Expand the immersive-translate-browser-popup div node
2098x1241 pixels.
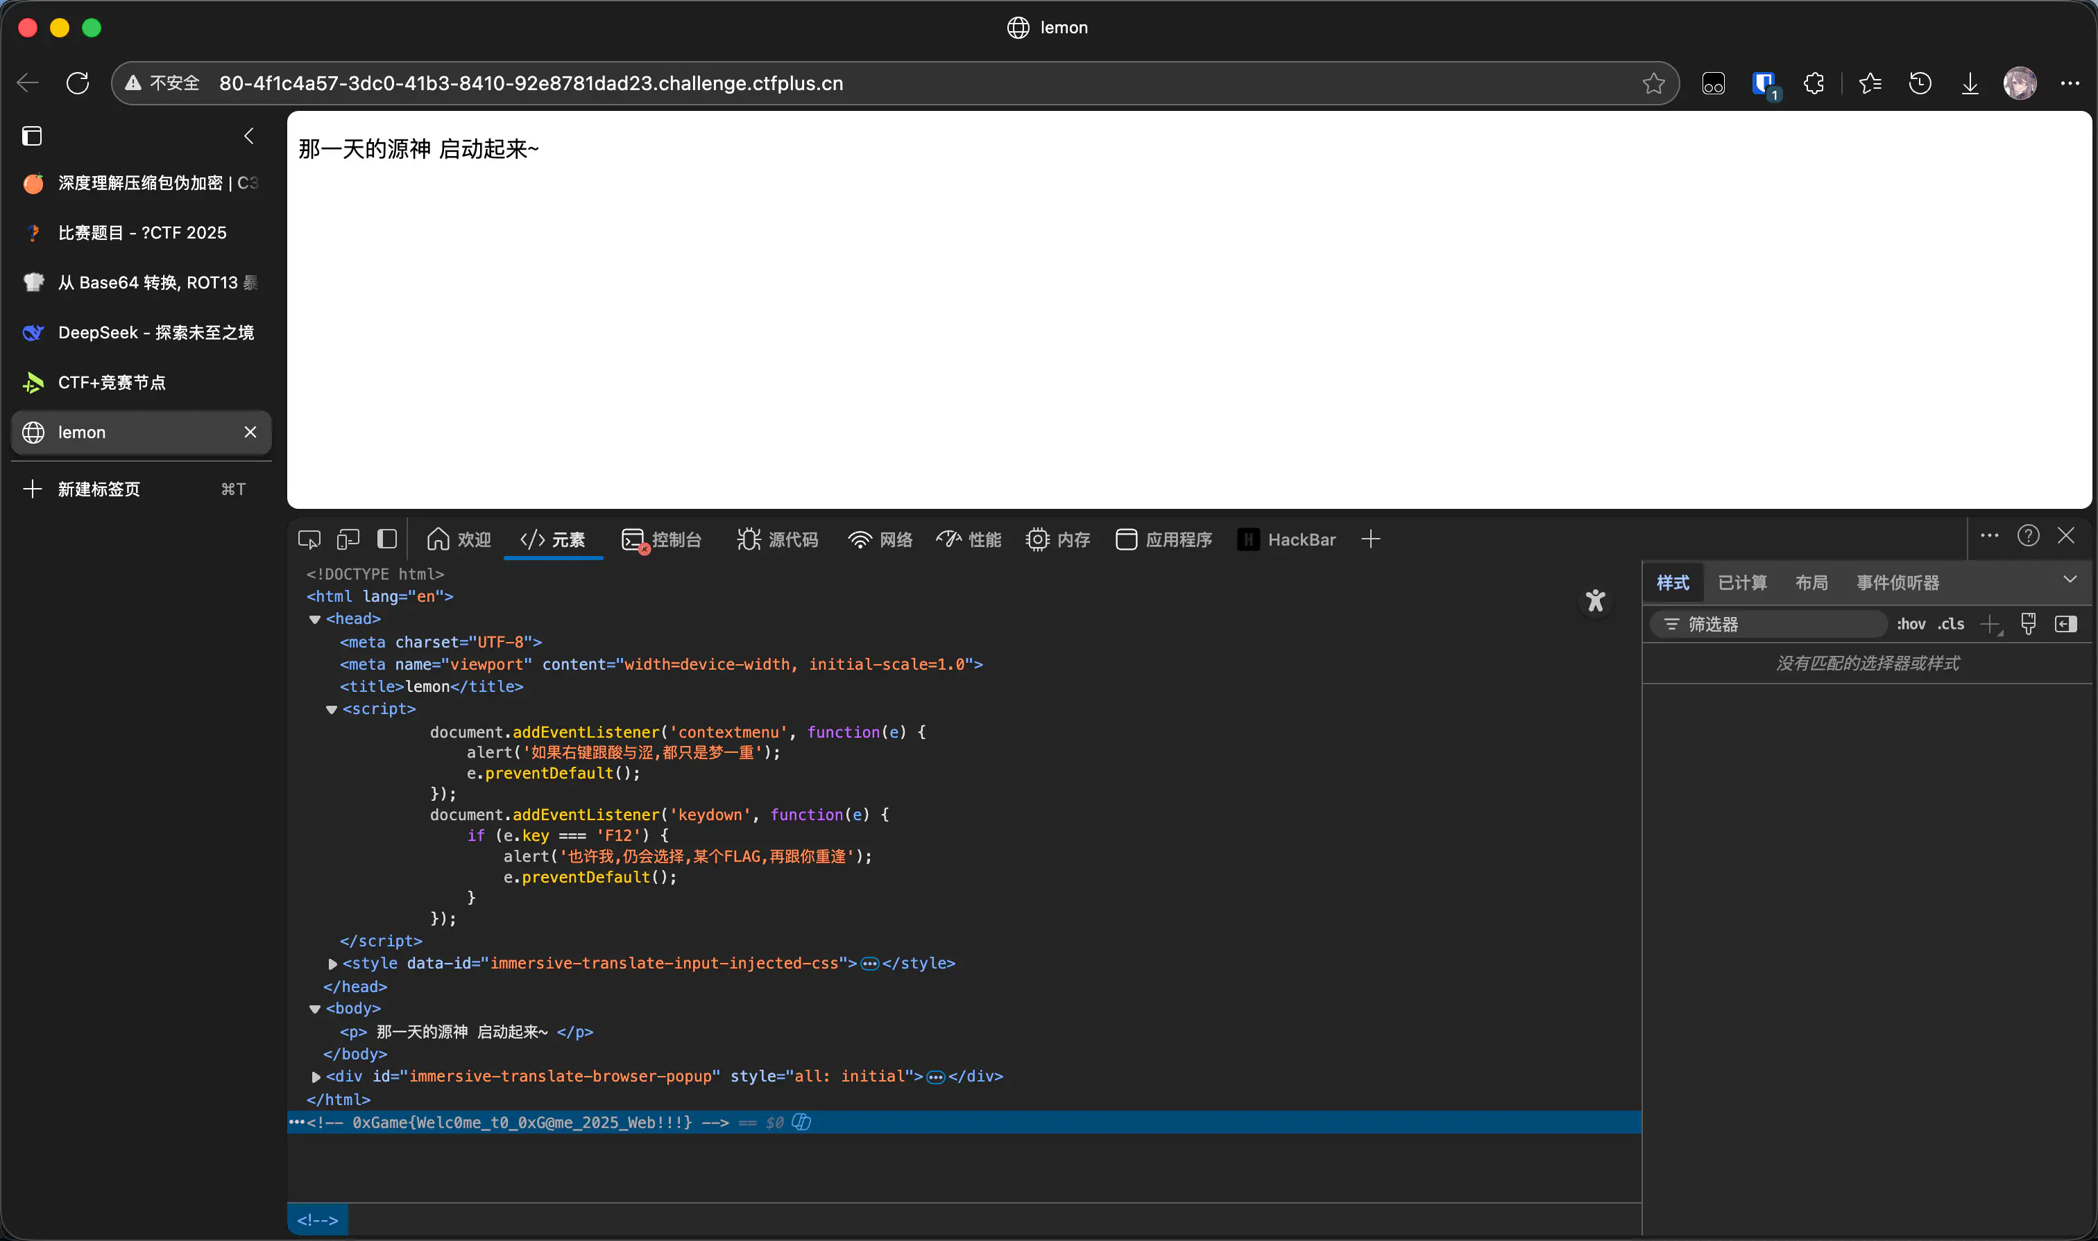tap(316, 1076)
